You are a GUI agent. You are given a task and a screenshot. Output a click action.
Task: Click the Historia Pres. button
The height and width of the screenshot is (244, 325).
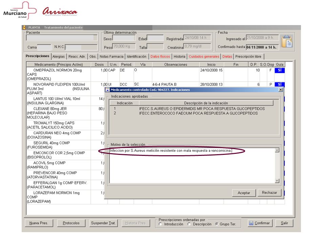[136, 223]
